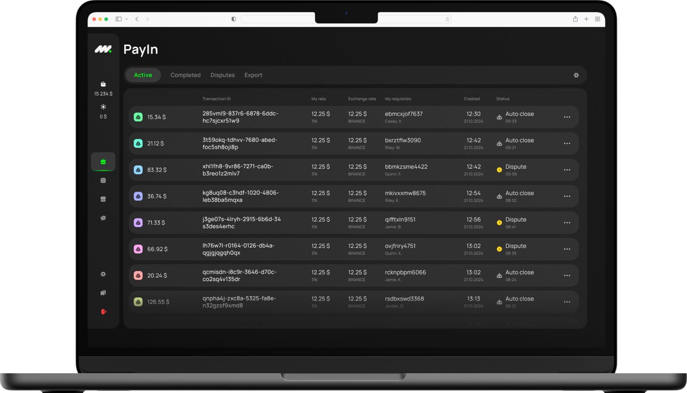Click the wallet balance icon in sidebar
This screenshot has width=687, height=393.
click(x=103, y=84)
